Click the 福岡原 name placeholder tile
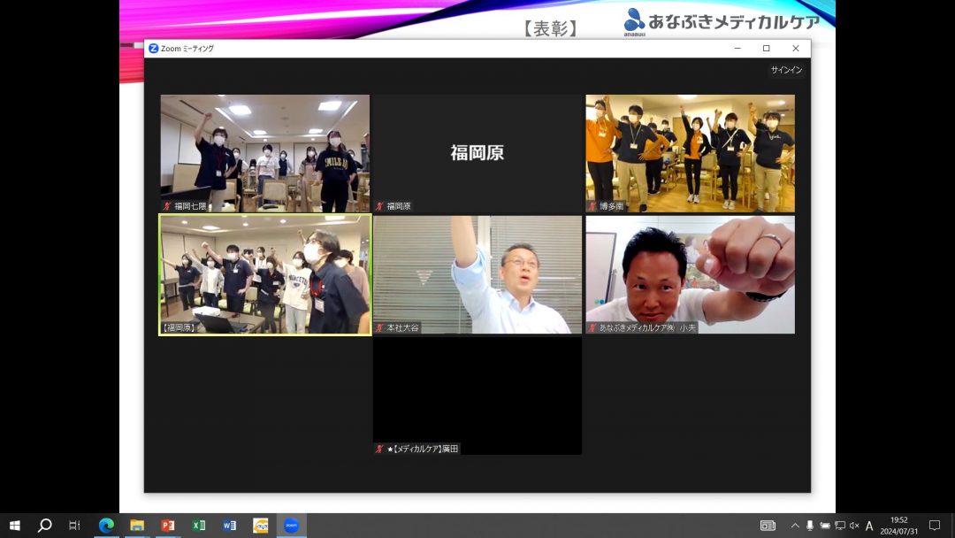The width and height of the screenshot is (955, 538). click(x=477, y=152)
